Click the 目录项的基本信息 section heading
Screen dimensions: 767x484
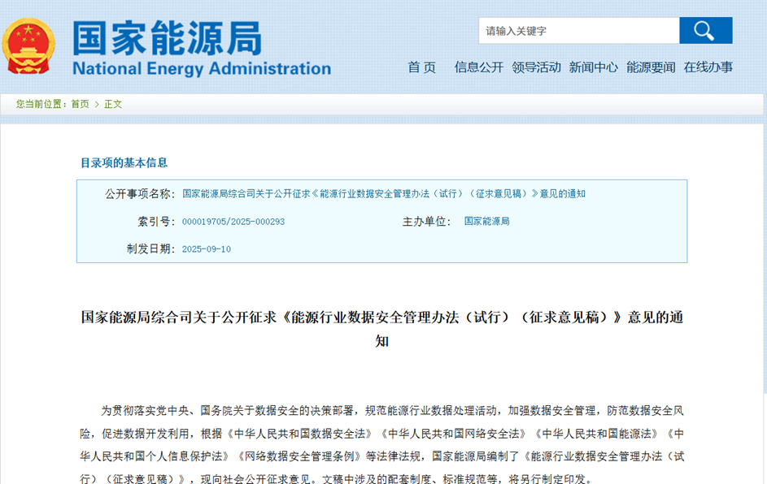click(124, 162)
